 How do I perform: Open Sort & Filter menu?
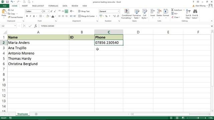[188, 14]
